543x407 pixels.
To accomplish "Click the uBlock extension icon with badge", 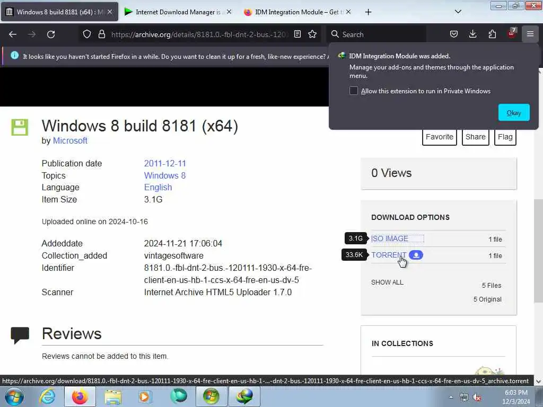I will point(512,33).
